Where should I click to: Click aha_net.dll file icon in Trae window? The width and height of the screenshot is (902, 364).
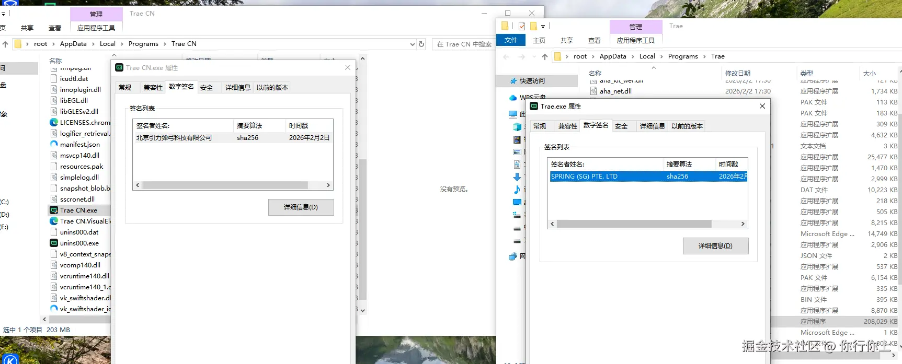tap(593, 91)
